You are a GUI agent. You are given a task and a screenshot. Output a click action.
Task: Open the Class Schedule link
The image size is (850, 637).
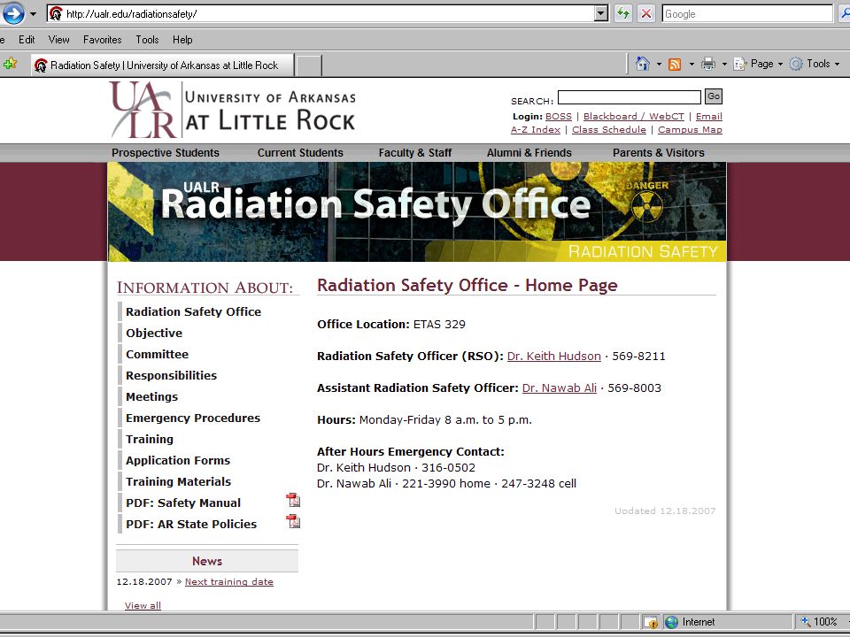pos(609,130)
